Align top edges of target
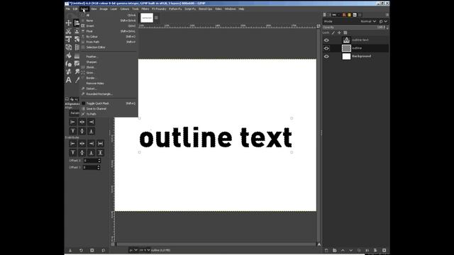The height and width of the screenshot is (255, 454). click(x=73, y=131)
